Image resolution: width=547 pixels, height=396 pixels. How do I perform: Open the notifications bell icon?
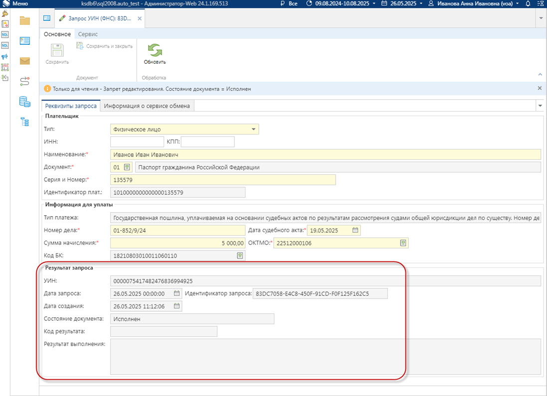pyautogui.click(x=528, y=3)
